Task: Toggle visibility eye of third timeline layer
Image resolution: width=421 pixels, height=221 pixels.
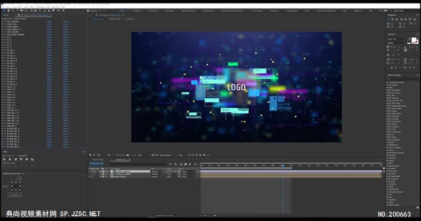Action: click(x=90, y=177)
